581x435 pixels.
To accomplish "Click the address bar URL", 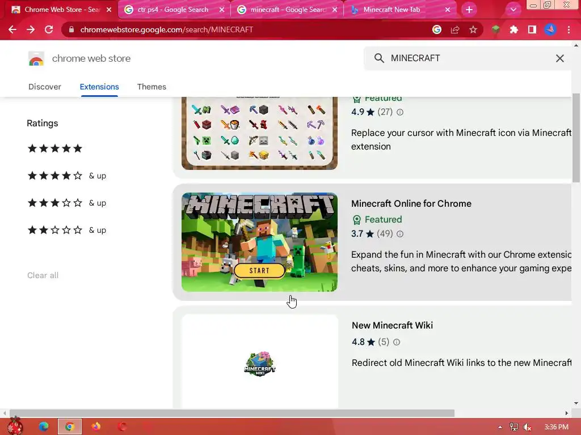I will 167,29.
